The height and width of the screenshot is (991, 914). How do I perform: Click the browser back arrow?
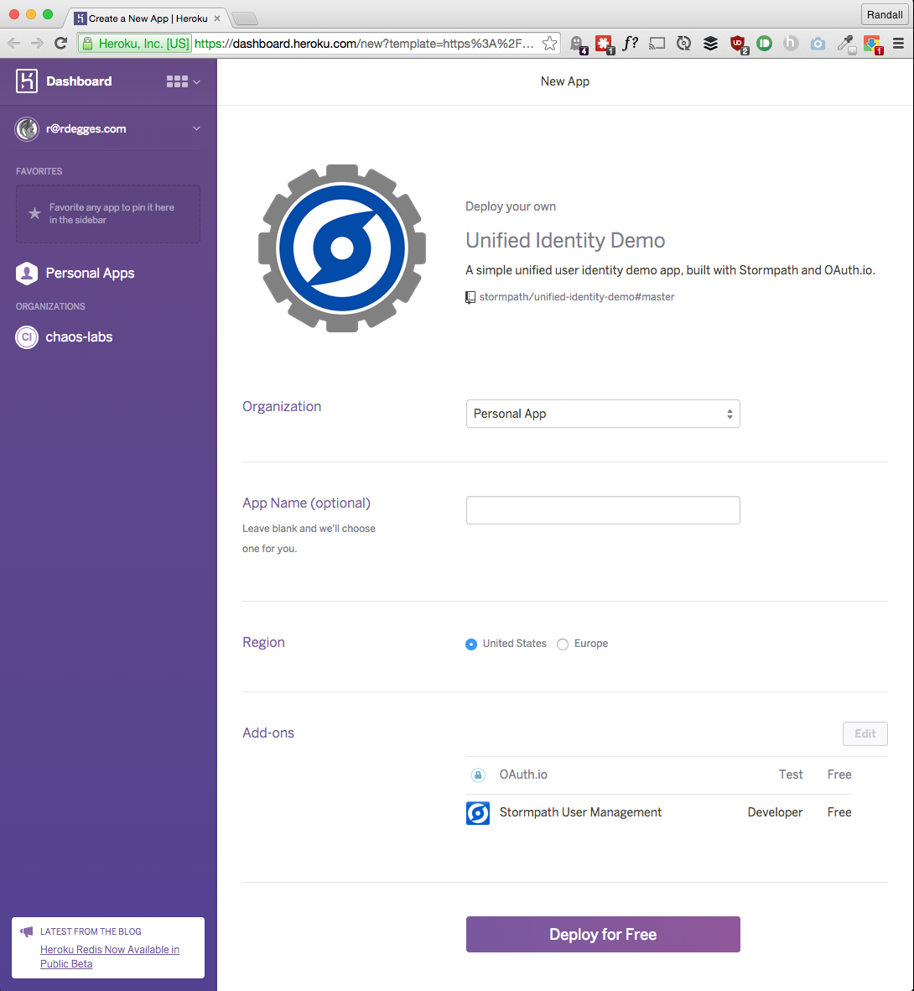[x=14, y=43]
